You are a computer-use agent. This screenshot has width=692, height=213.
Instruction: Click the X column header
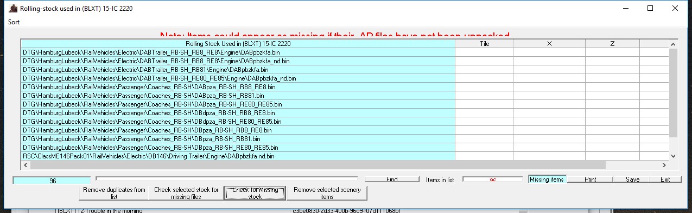[x=549, y=43]
